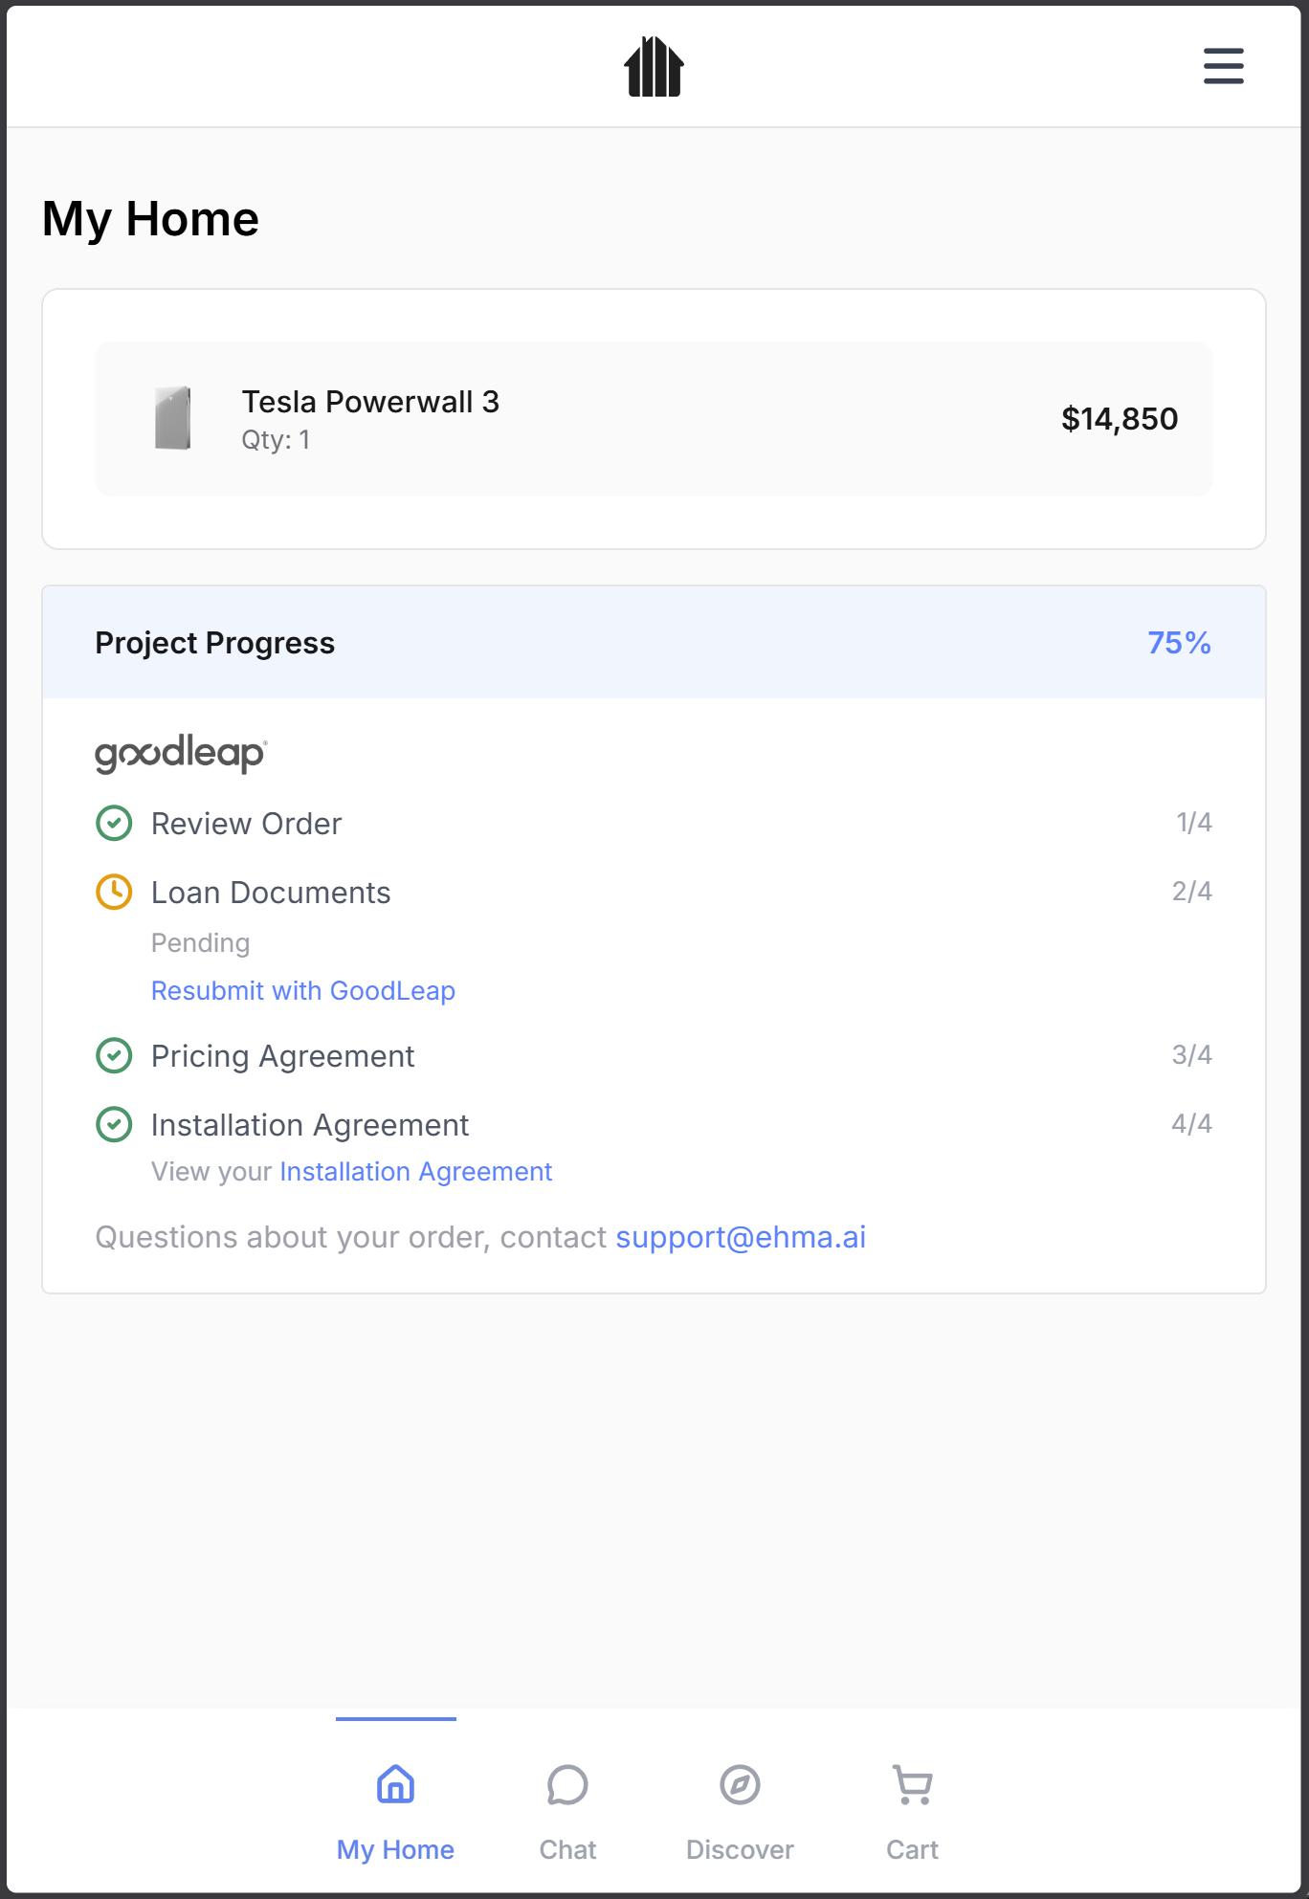
Task: Click the 75% project progress value
Action: pos(1179,643)
